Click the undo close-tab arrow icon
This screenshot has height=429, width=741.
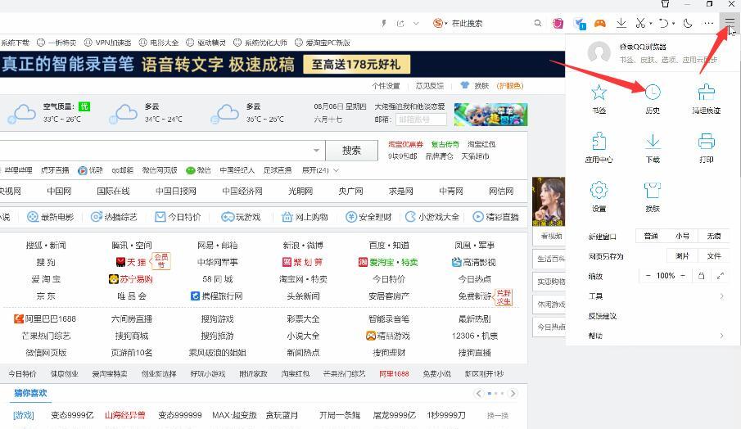pos(663,23)
